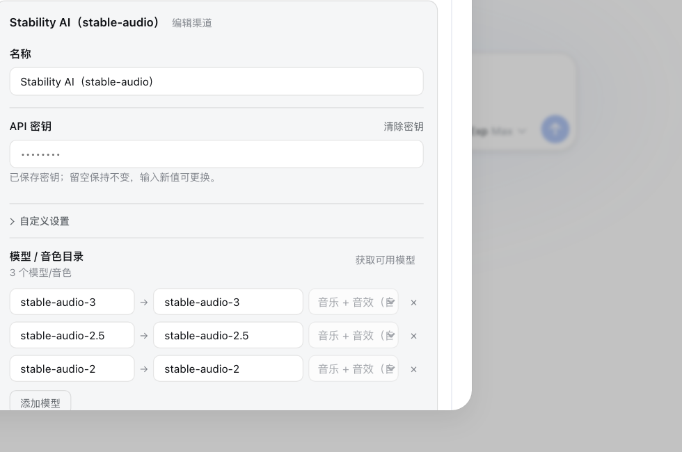Remove the stable-audio-3 model row

click(413, 302)
